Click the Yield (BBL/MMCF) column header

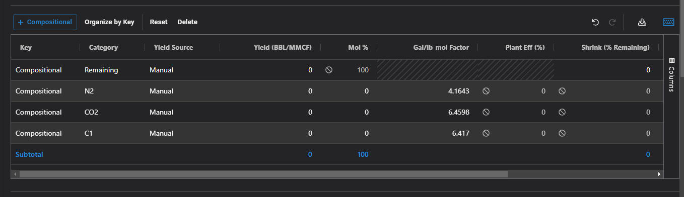click(283, 48)
